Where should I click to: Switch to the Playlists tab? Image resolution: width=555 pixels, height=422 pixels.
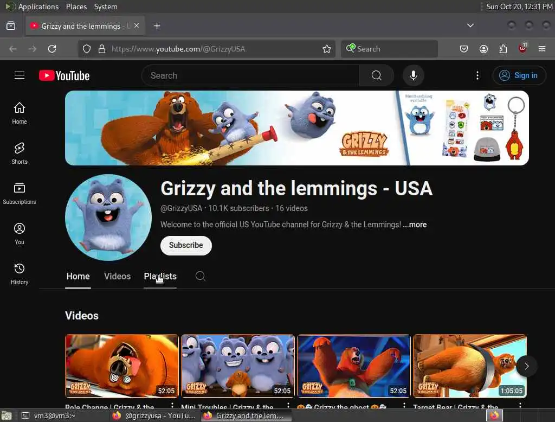coord(160,277)
